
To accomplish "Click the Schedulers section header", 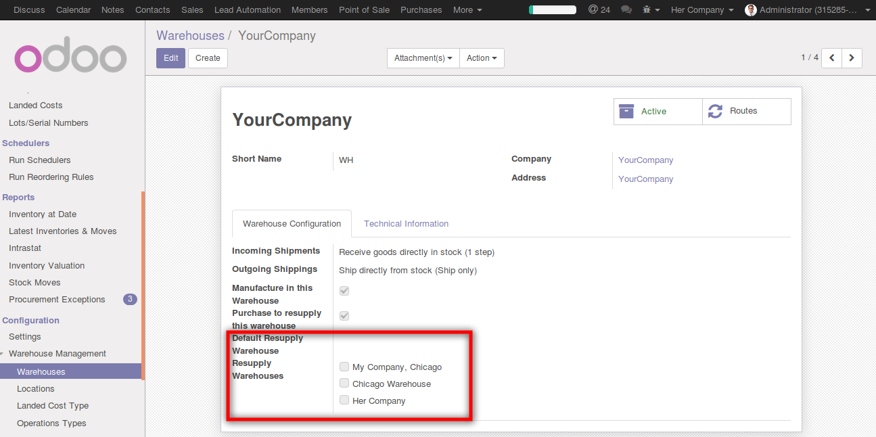I will pyautogui.click(x=26, y=143).
